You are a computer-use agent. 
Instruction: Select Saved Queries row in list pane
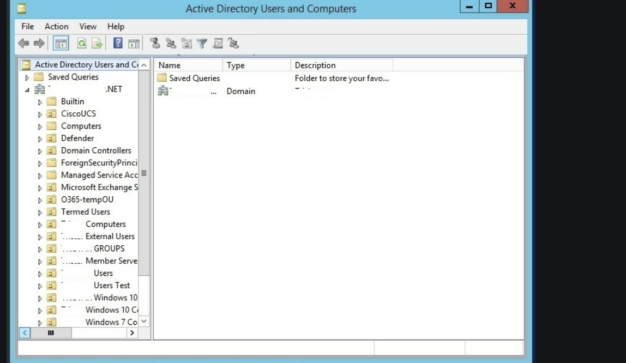pyautogui.click(x=195, y=78)
